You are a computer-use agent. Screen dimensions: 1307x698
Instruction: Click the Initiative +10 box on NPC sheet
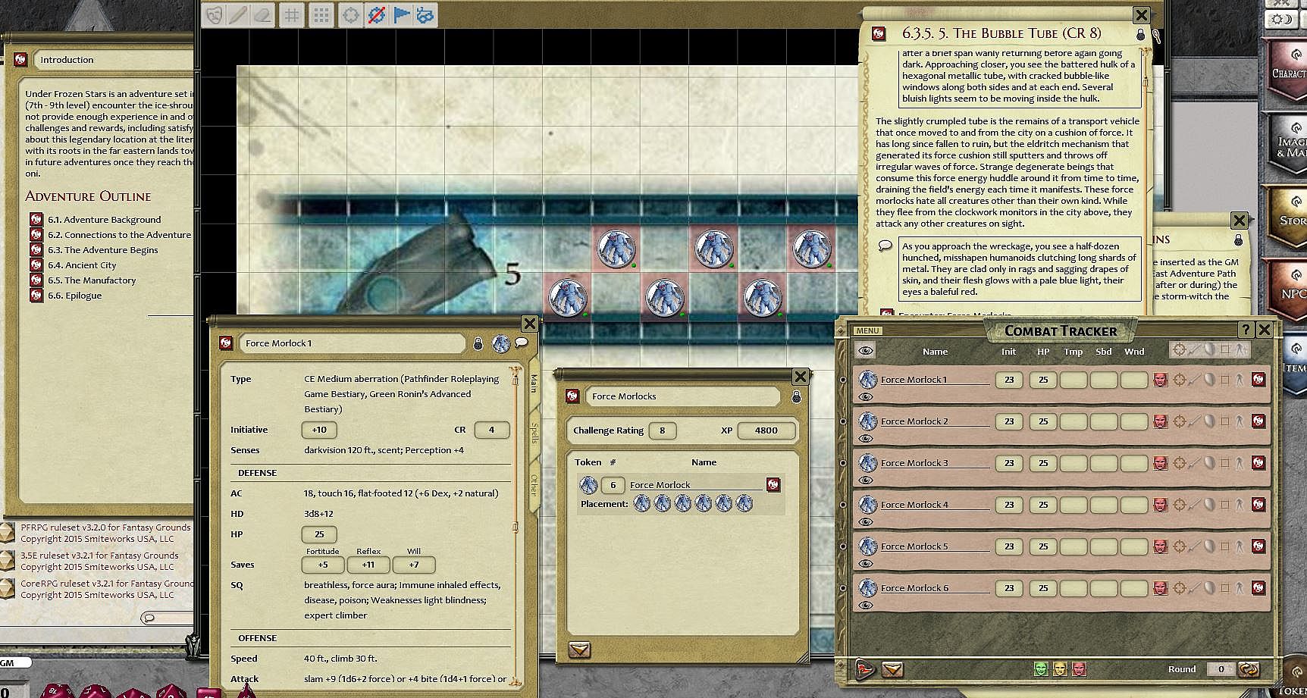(x=319, y=430)
